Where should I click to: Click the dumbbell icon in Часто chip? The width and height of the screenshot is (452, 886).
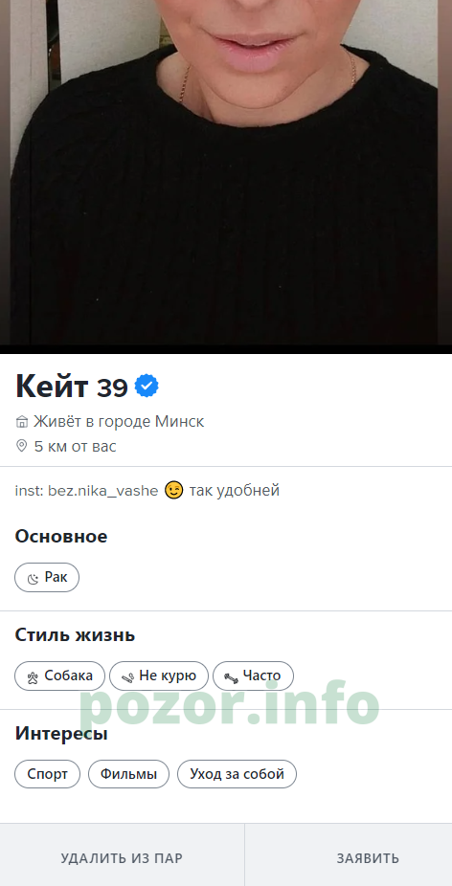232,676
